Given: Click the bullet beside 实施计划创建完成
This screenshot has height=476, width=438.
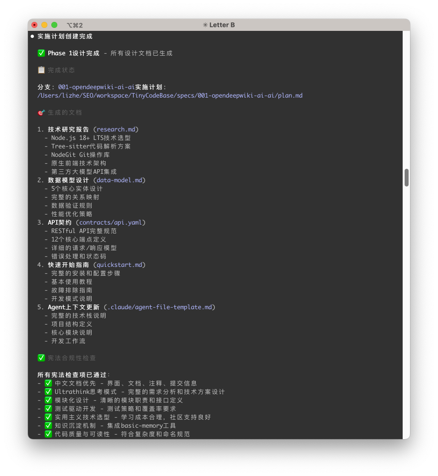Looking at the screenshot, I should [x=31, y=36].
